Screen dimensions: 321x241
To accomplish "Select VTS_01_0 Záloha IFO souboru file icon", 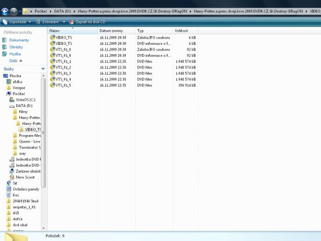I will click(53, 49).
